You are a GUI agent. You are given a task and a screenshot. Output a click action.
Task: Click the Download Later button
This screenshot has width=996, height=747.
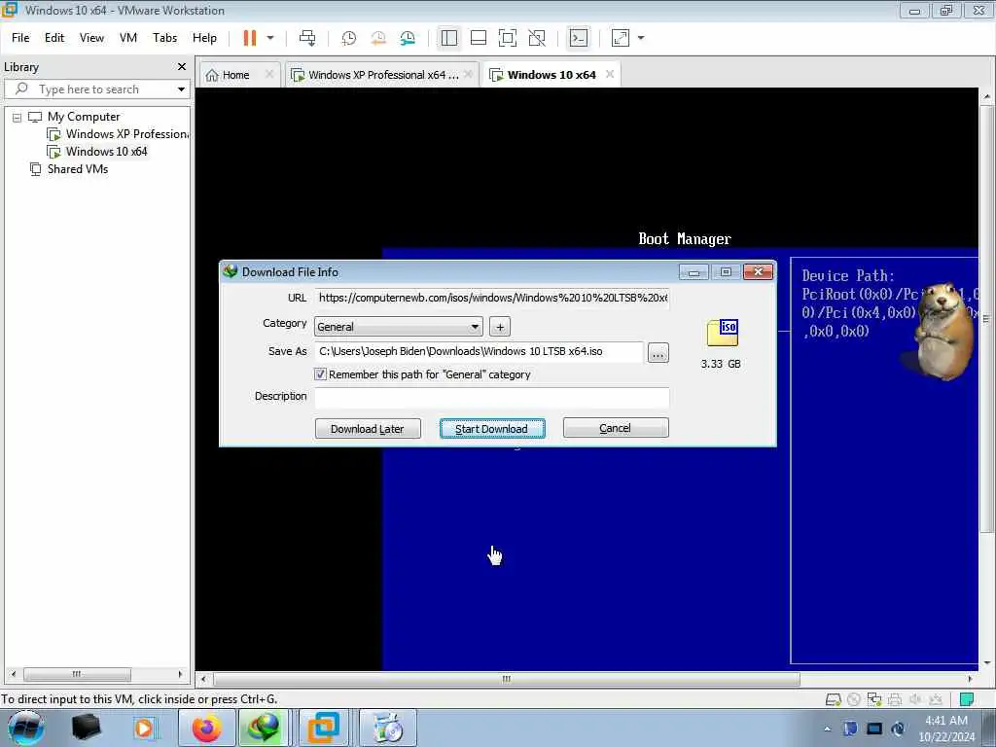(x=368, y=429)
